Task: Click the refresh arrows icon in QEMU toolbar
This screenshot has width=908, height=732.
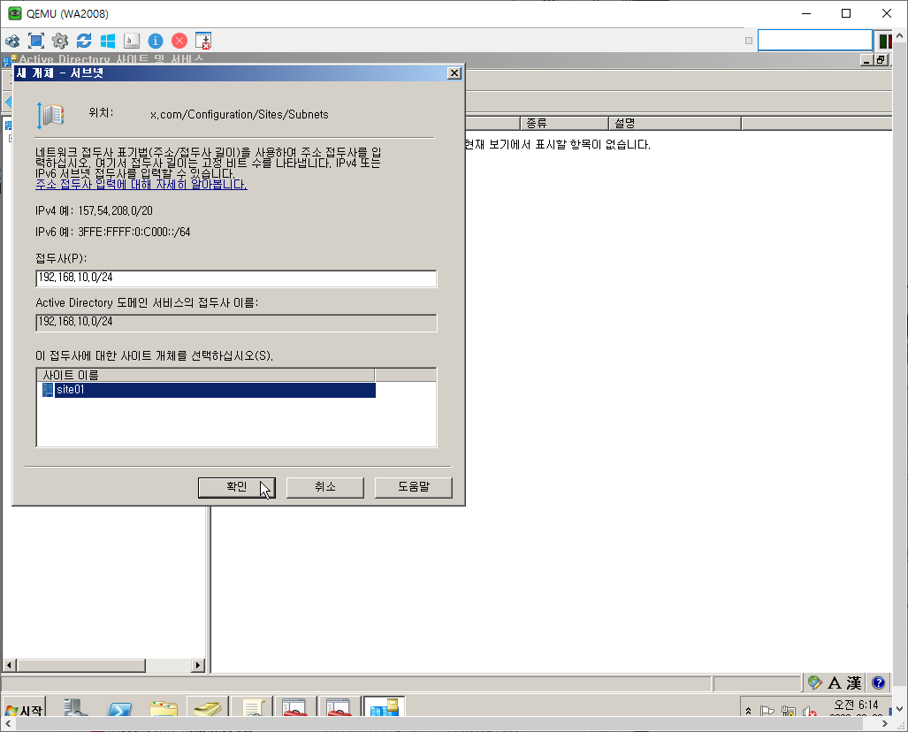Action: (x=84, y=42)
